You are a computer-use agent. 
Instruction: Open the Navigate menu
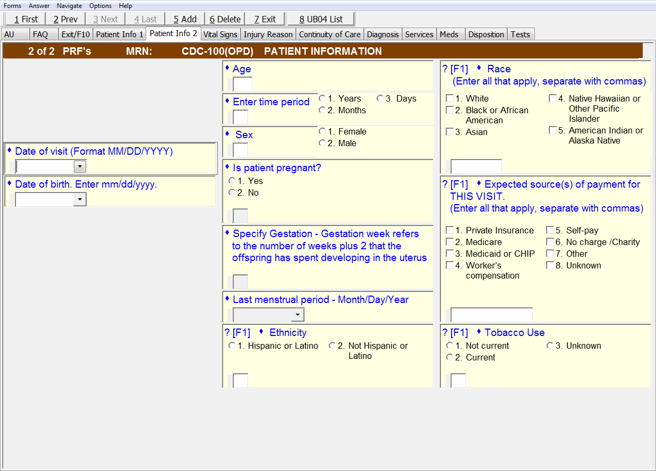click(x=69, y=6)
